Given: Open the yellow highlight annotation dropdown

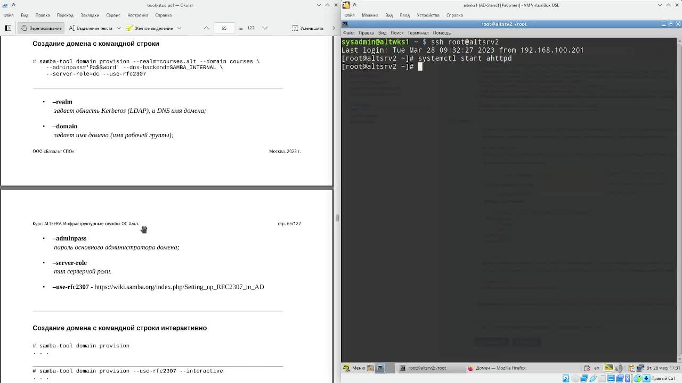Looking at the screenshot, I should pos(179,28).
